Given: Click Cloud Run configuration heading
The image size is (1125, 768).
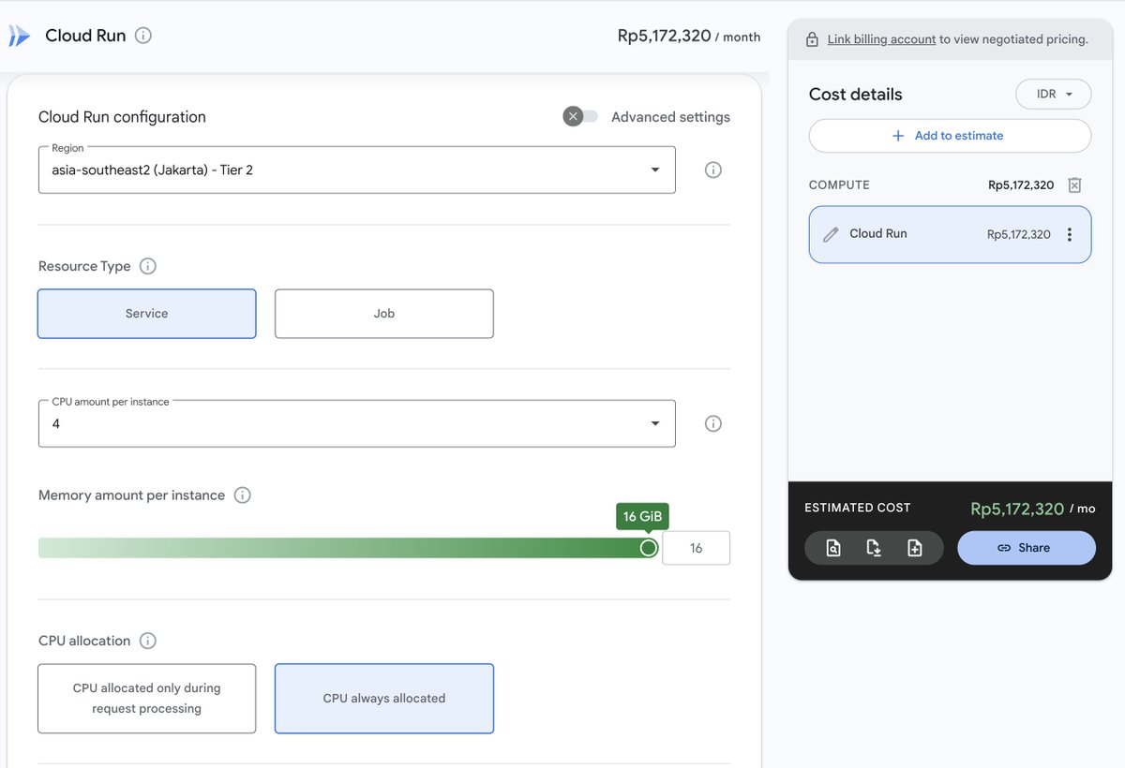Looking at the screenshot, I should (122, 117).
